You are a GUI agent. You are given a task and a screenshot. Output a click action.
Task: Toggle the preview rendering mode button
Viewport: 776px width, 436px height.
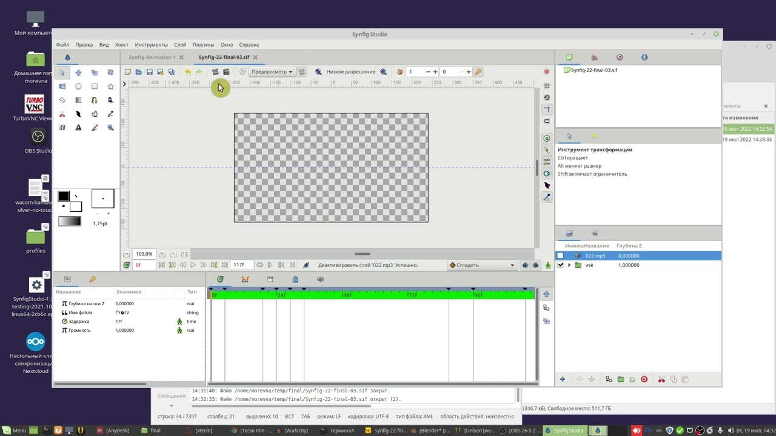pos(302,72)
